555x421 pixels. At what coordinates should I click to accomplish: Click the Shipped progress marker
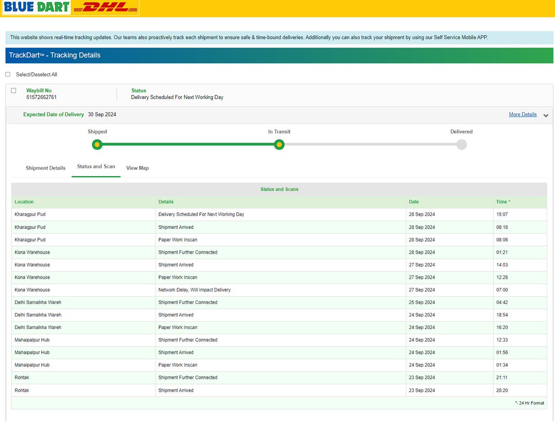pos(97,145)
